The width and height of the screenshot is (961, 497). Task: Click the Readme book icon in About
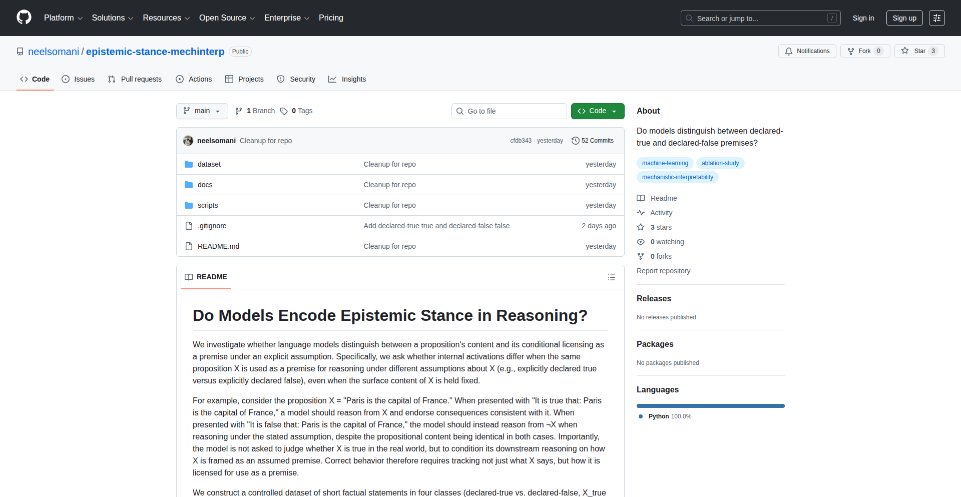pyautogui.click(x=641, y=198)
